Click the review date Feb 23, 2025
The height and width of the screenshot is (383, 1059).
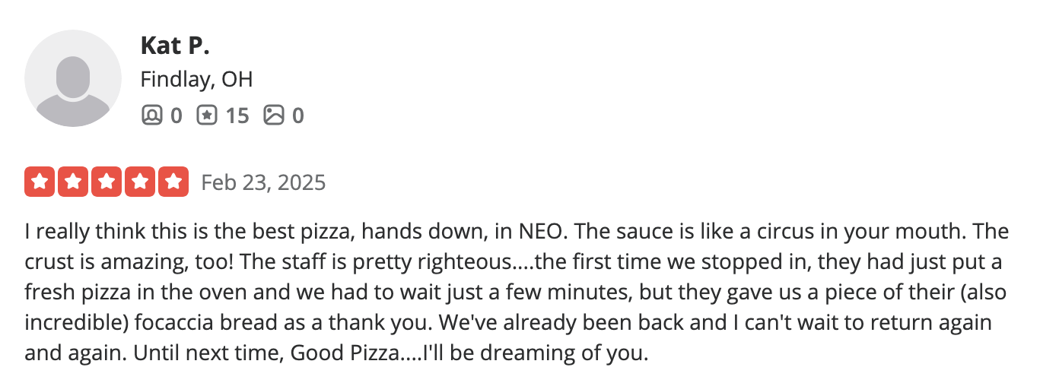263,182
